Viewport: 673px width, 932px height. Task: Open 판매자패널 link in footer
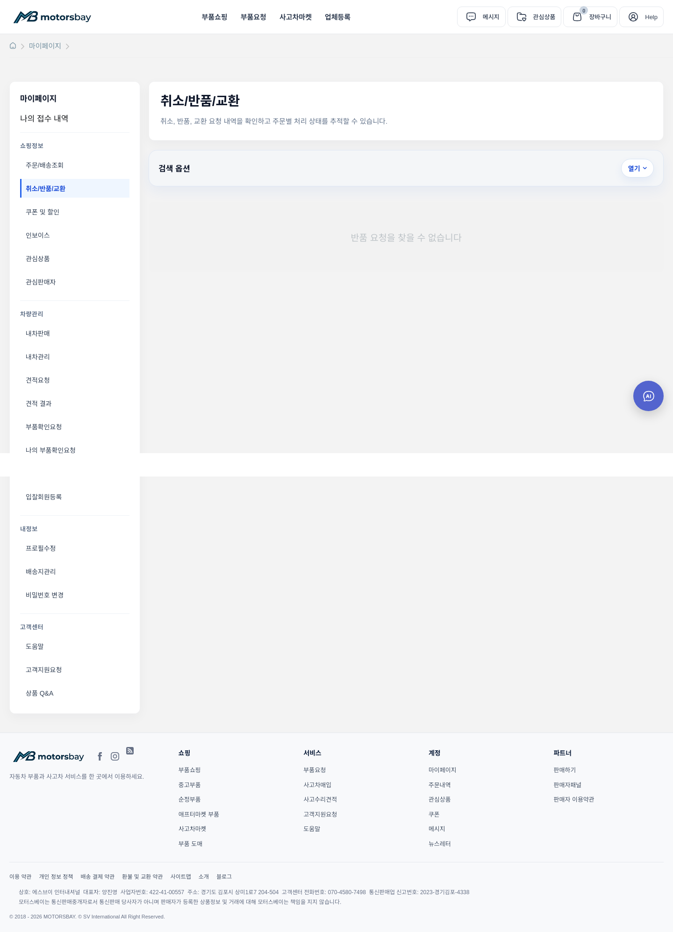point(567,785)
